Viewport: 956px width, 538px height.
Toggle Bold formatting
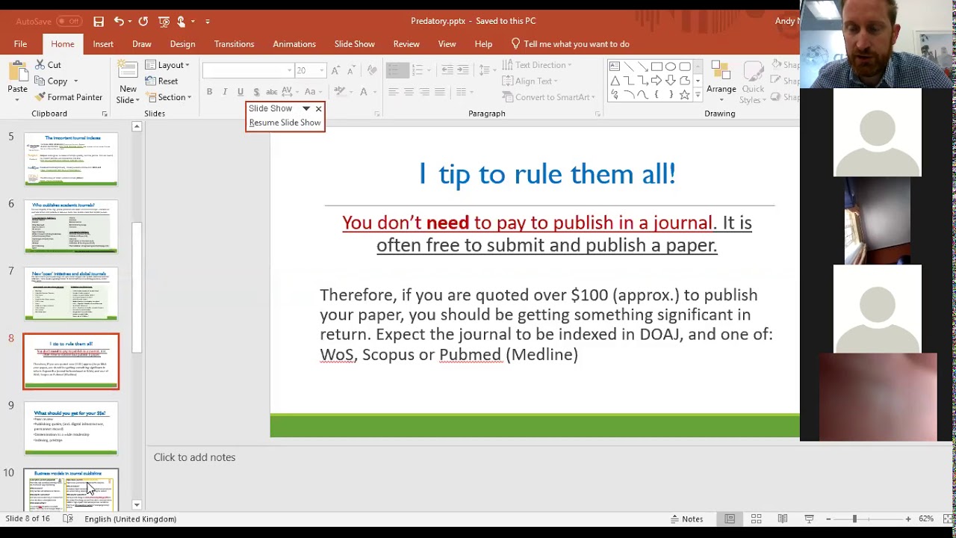click(209, 92)
